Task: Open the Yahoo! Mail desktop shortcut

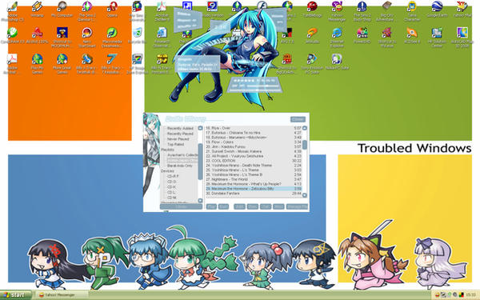Action: click(x=462, y=9)
